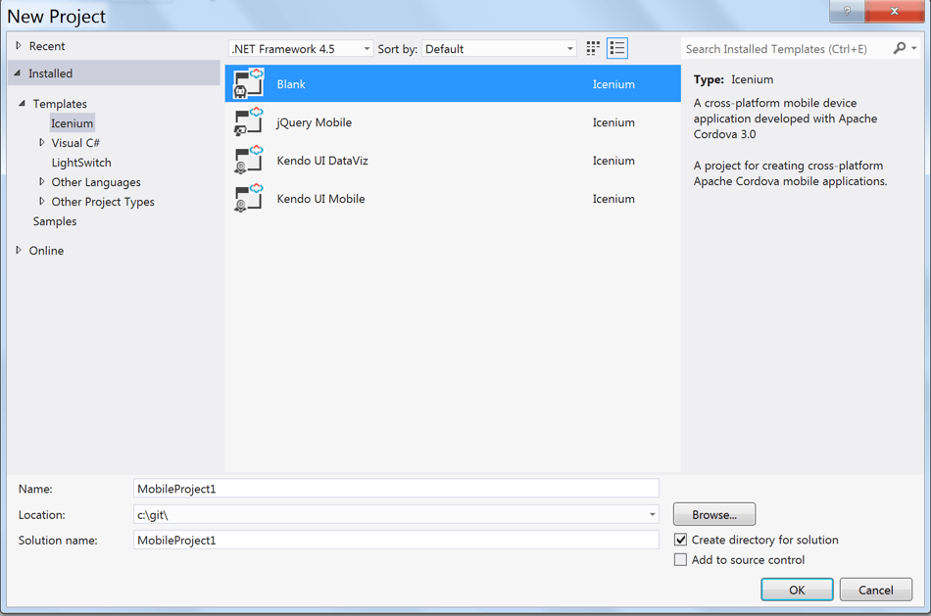Select the Blank template icon
The width and height of the screenshot is (931, 616).
248,83
